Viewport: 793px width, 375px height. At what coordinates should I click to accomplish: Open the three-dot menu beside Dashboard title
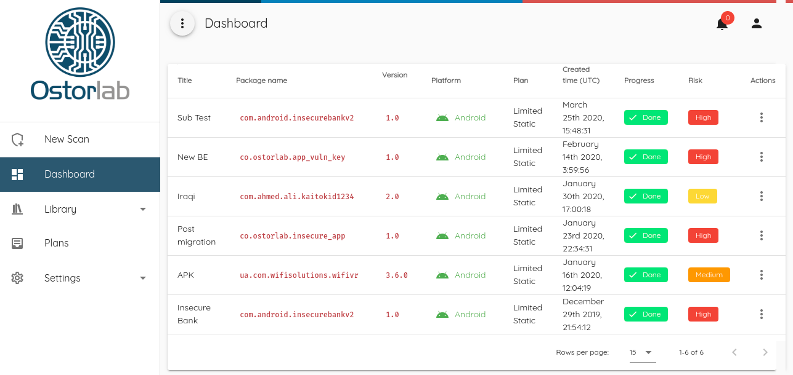pyautogui.click(x=182, y=23)
